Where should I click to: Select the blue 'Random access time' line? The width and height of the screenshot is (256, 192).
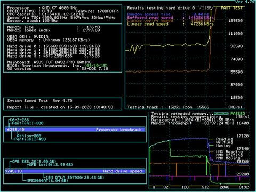pyautogui.click(x=168, y=14)
